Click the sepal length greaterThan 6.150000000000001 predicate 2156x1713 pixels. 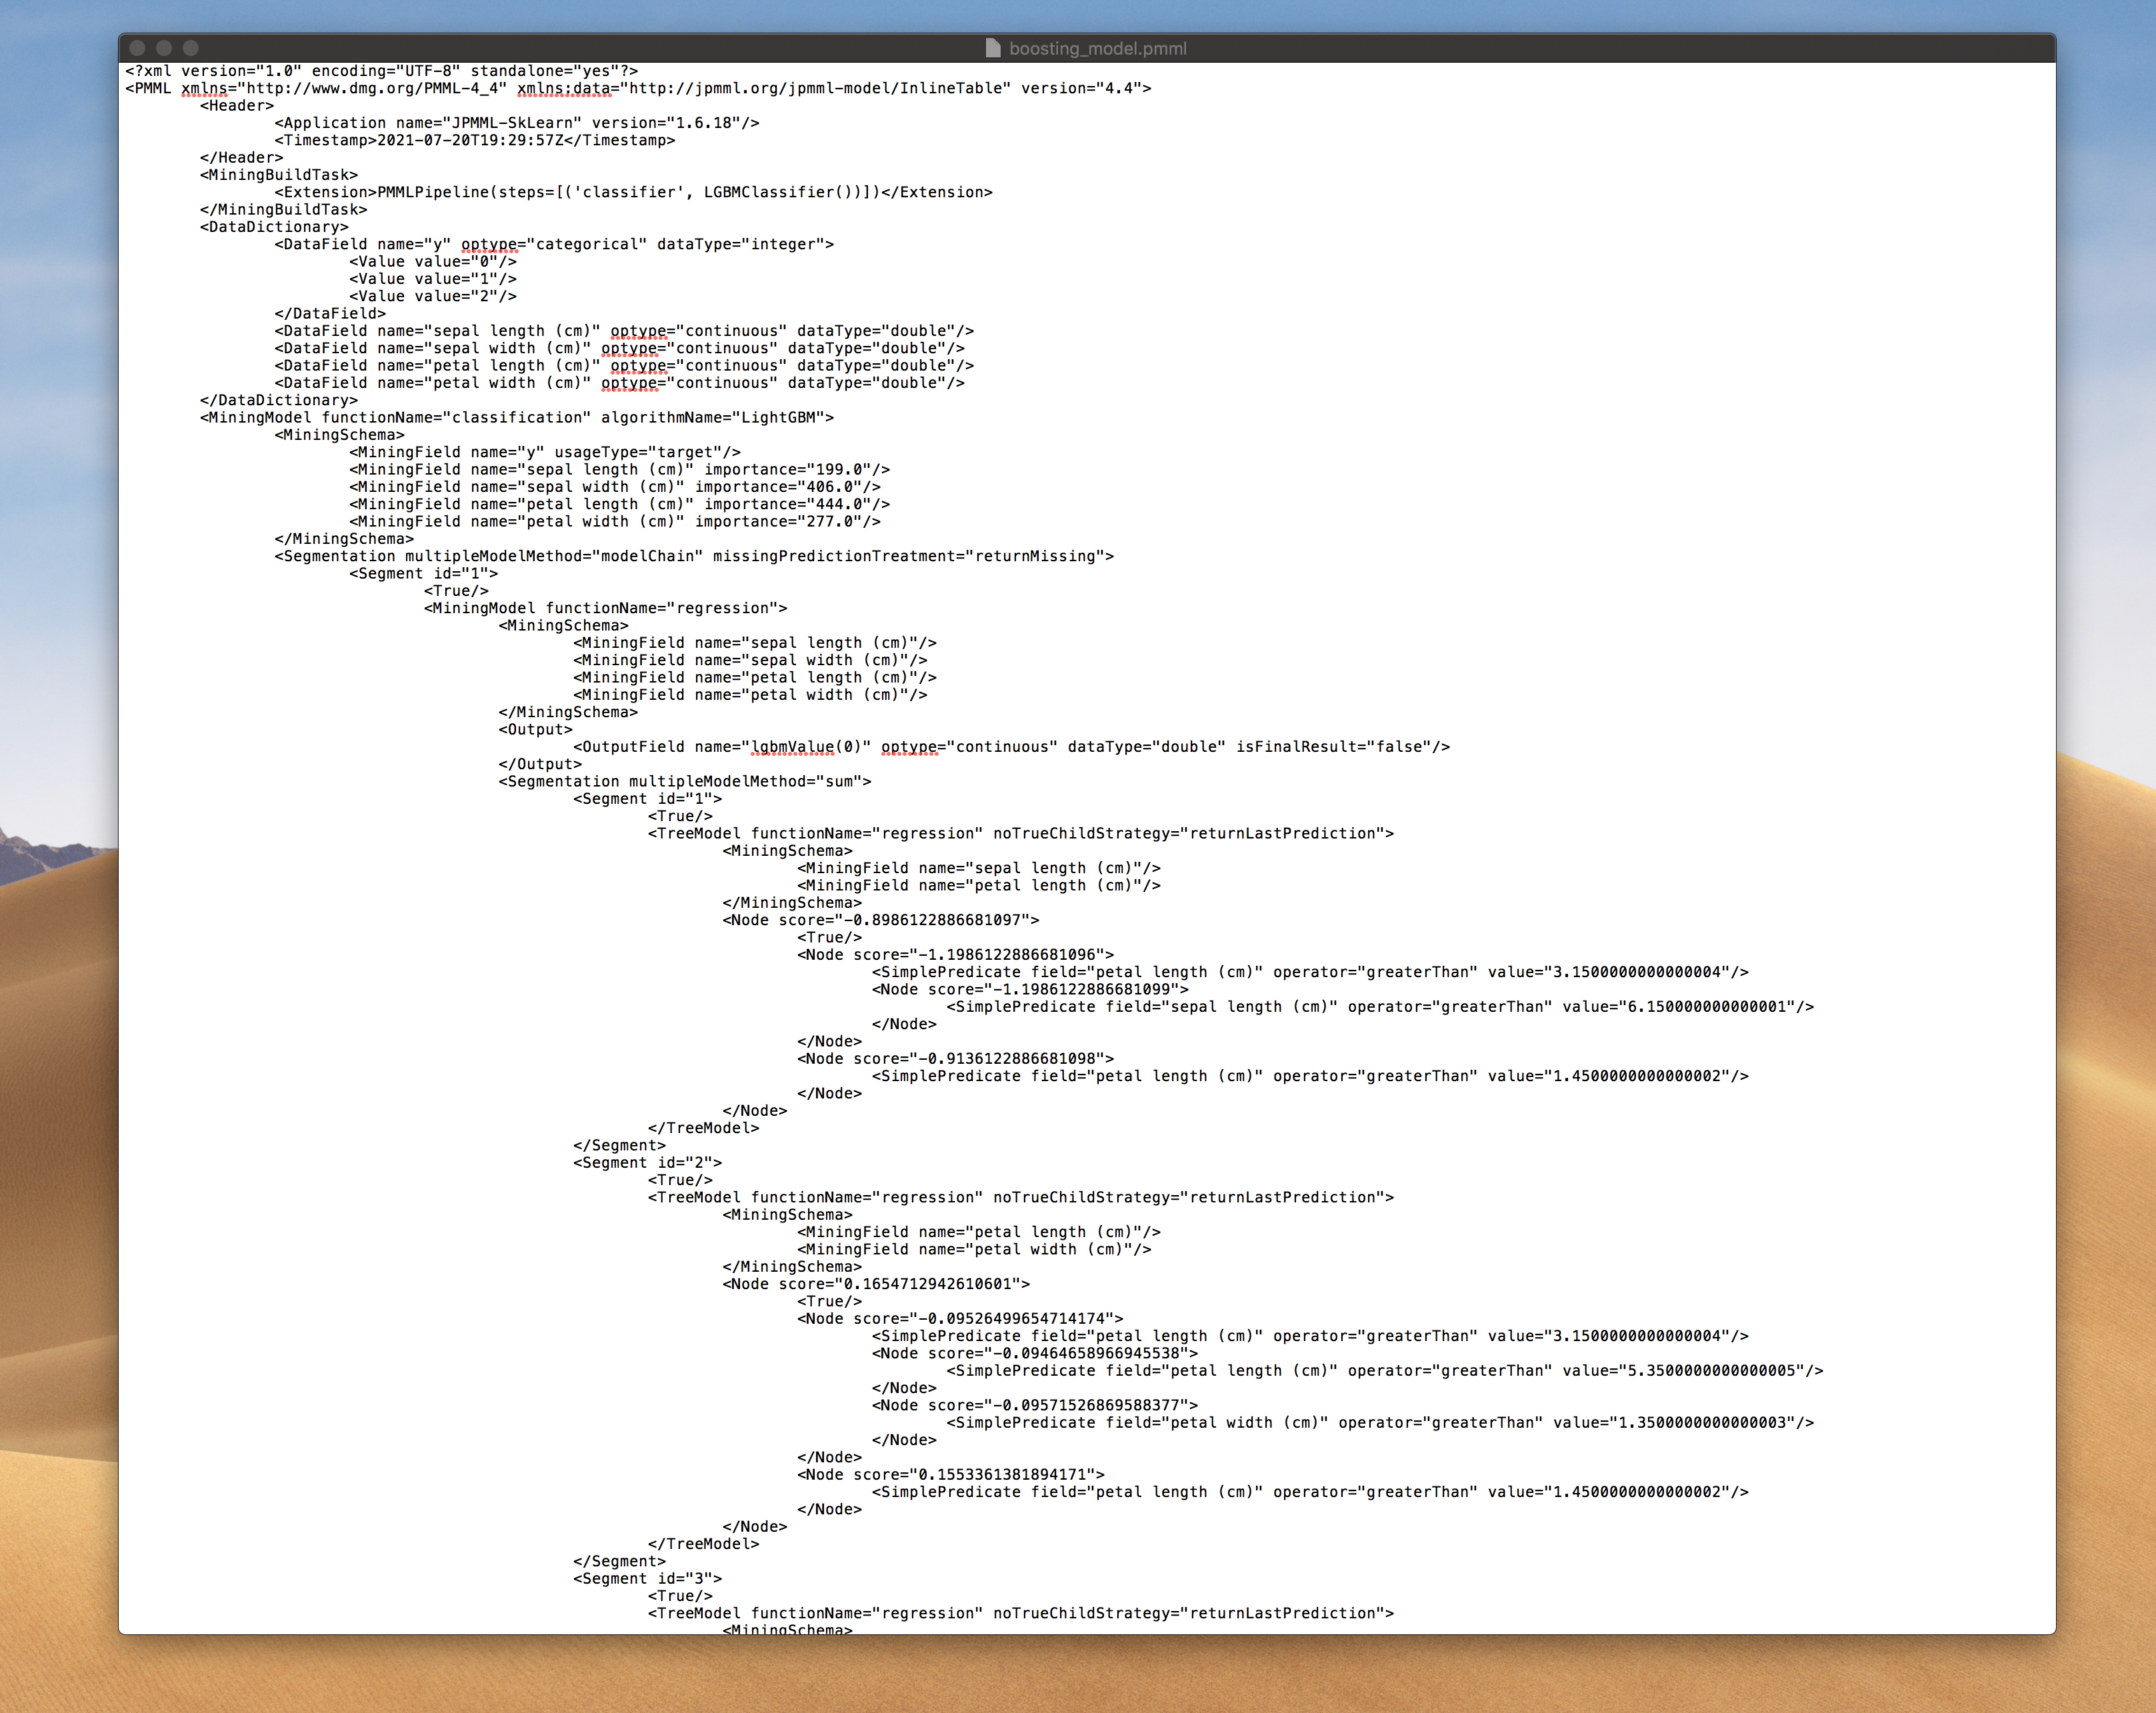click(x=1379, y=1006)
